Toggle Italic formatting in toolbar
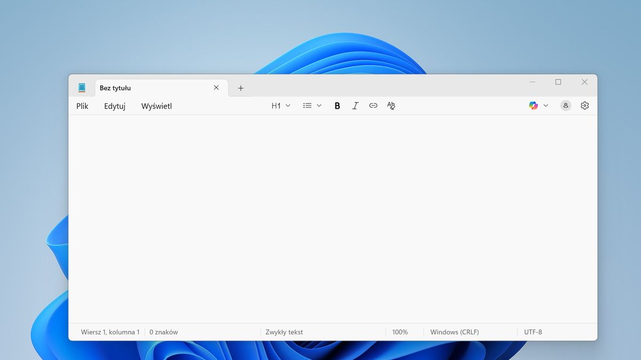The height and width of the screenshot is (360, 641). click(355, 106)
